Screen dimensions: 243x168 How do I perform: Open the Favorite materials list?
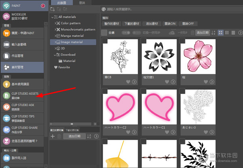pos(62,67)
